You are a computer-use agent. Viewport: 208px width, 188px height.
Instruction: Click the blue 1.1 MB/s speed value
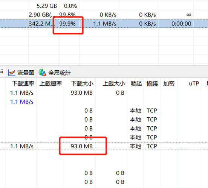22,102
